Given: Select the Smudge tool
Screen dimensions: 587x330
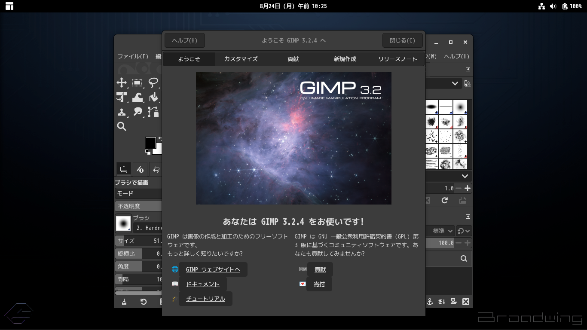Looking at the screenshot, I should (138, 112).
